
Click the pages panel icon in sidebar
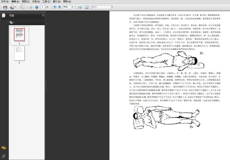point(4,15)
